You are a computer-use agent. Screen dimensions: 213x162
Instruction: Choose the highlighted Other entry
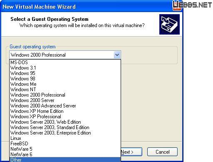click(65, 160)
